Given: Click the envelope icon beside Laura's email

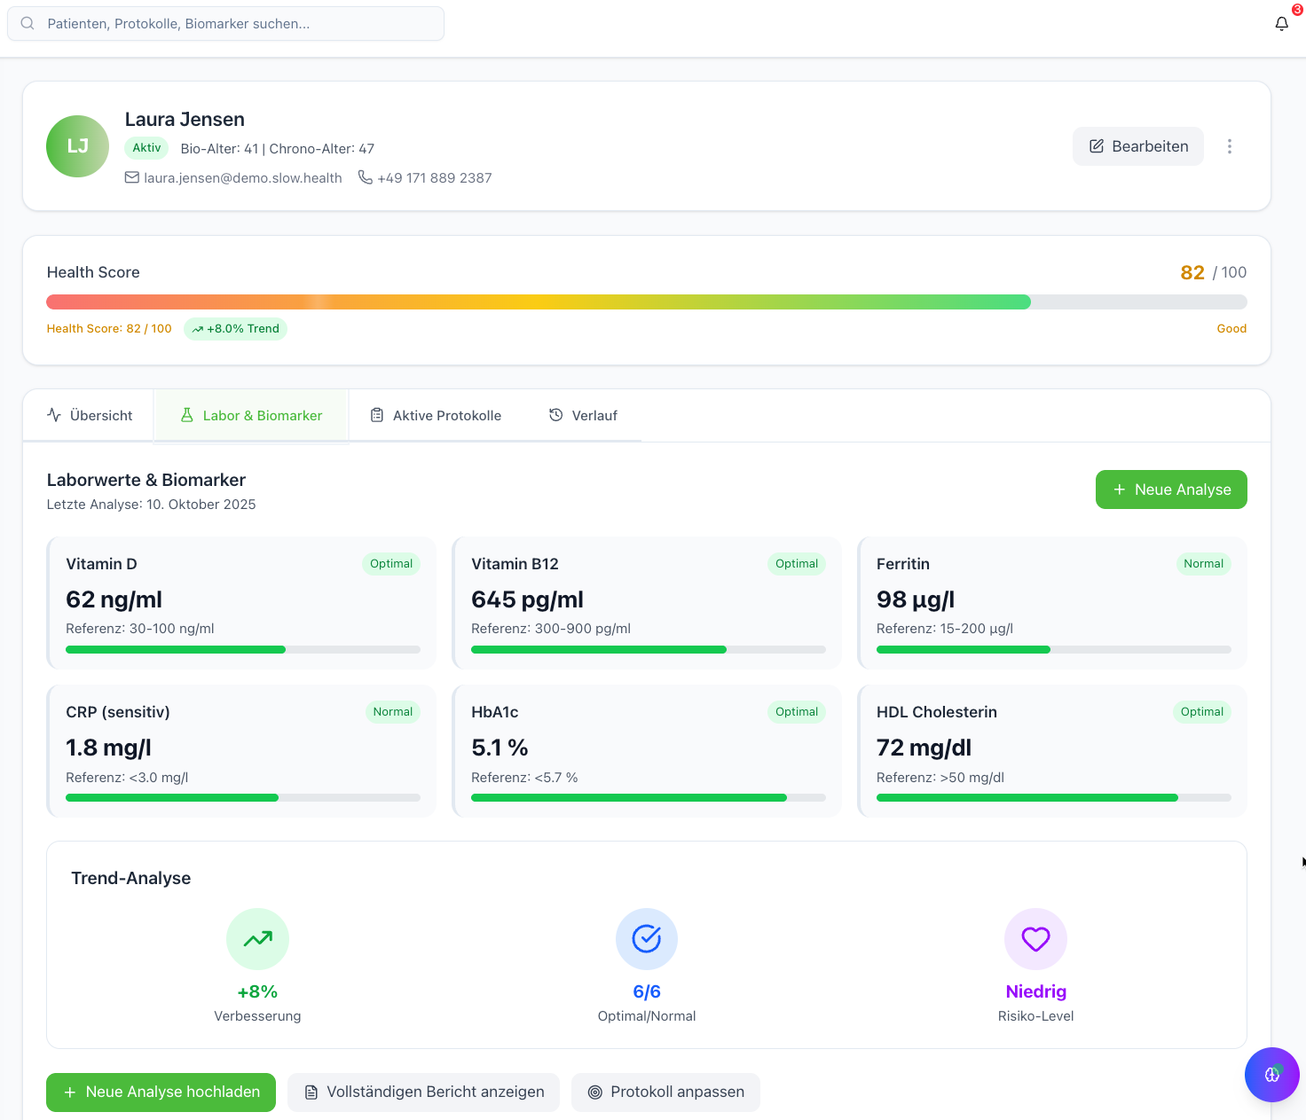Looking at the screenshot, I should (130, 178).
